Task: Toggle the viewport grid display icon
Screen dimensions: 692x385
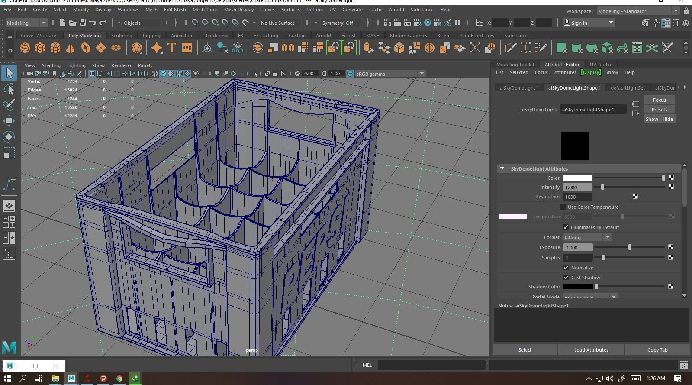Action: tap(92, 74)
